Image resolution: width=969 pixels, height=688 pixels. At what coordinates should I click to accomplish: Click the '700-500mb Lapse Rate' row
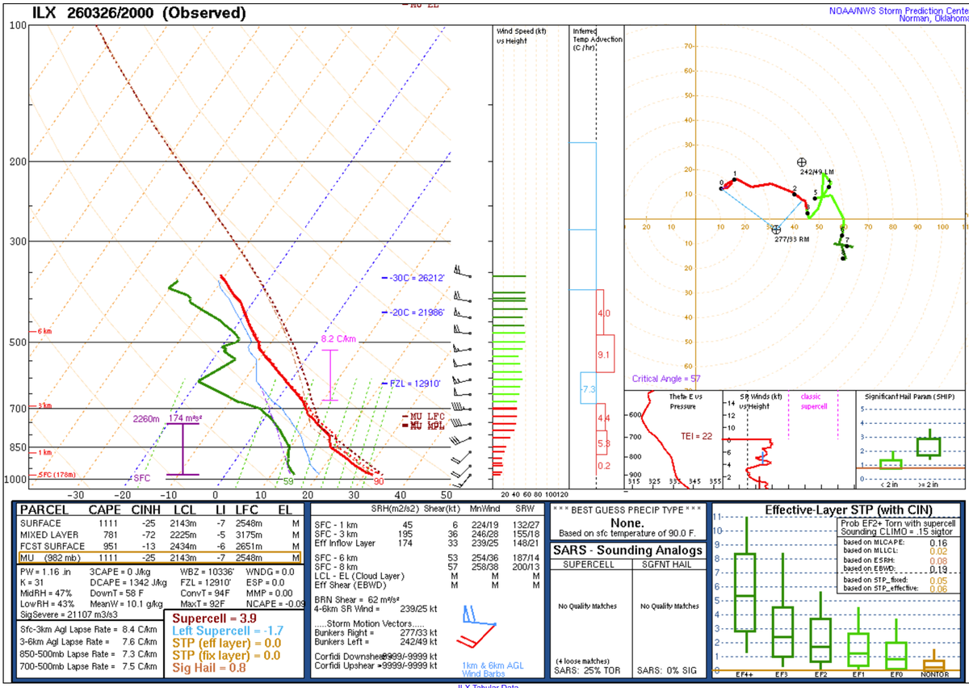click(89, 667)
